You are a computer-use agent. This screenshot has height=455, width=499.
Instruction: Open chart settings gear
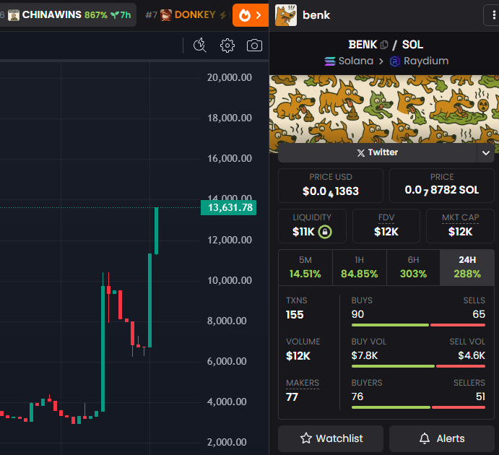pyautogui.click(x=227, y=45)
